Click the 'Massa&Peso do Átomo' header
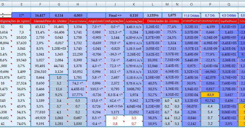This screenshot has width=245, height=128. (49, 21)
